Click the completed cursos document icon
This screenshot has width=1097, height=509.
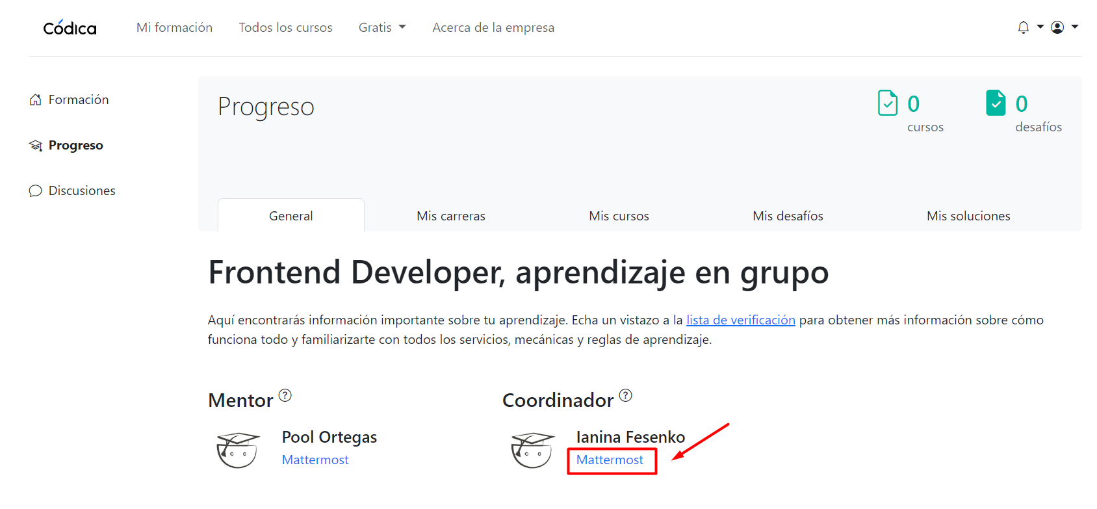coord(888,103)
